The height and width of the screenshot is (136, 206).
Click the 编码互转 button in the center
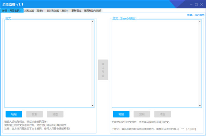pyautogui.click(x=103, y=70)
